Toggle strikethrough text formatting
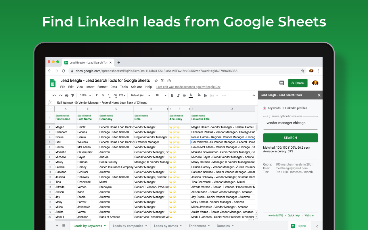This screenshot has width=368, height=230. (x=184, y=95)
